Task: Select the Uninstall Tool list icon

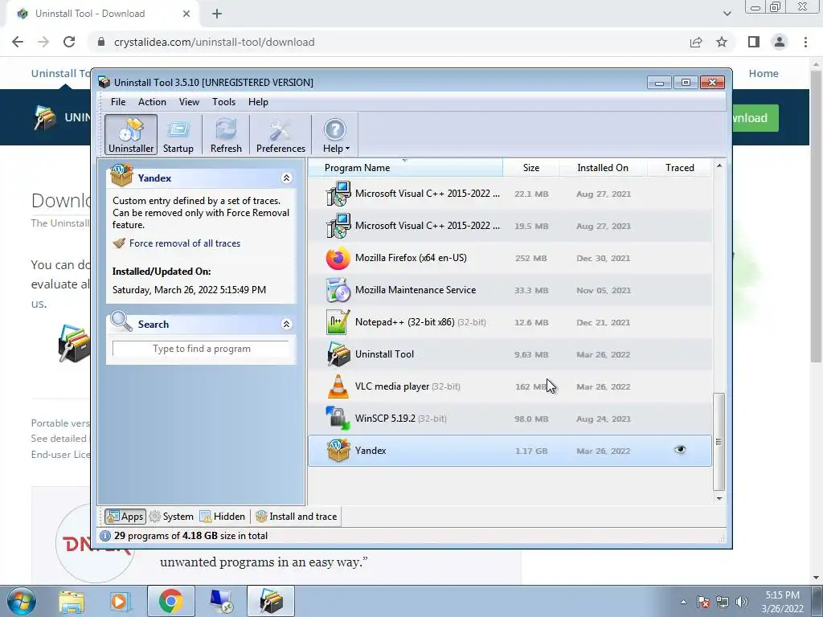Action: click(x=338, y=354)
